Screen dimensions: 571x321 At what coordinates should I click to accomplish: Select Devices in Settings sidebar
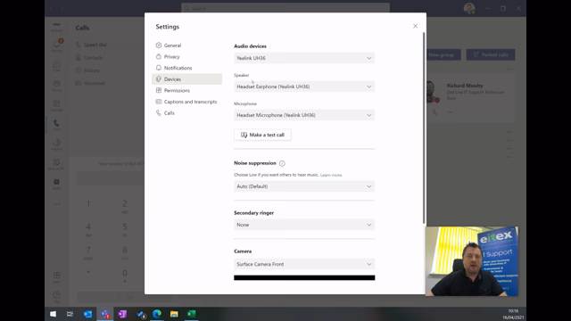click(x=186, y=79)
